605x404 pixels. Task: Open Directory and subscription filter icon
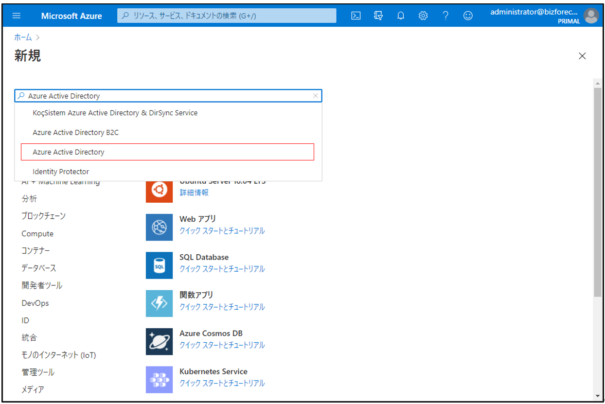(x=378, y=16)
